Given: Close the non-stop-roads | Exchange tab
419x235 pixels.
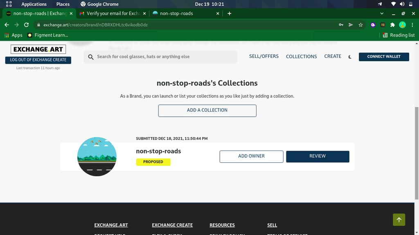Looking at the screenshot, I should click(71, 13).
